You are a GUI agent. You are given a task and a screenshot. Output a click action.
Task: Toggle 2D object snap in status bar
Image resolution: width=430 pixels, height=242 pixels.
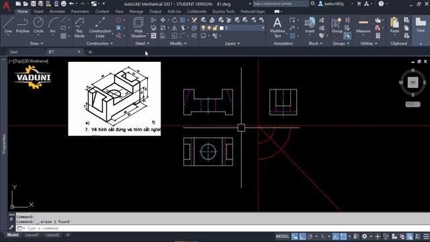[343, 236]
